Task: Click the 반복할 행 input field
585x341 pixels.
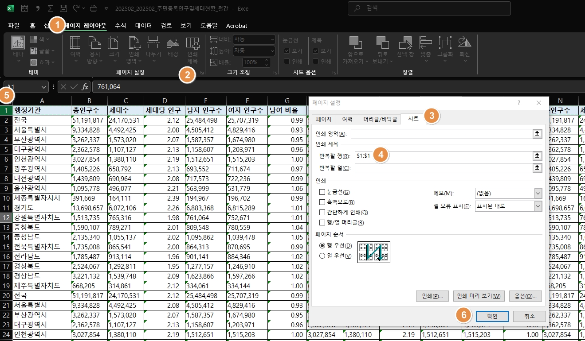Action: click(444, 156)
